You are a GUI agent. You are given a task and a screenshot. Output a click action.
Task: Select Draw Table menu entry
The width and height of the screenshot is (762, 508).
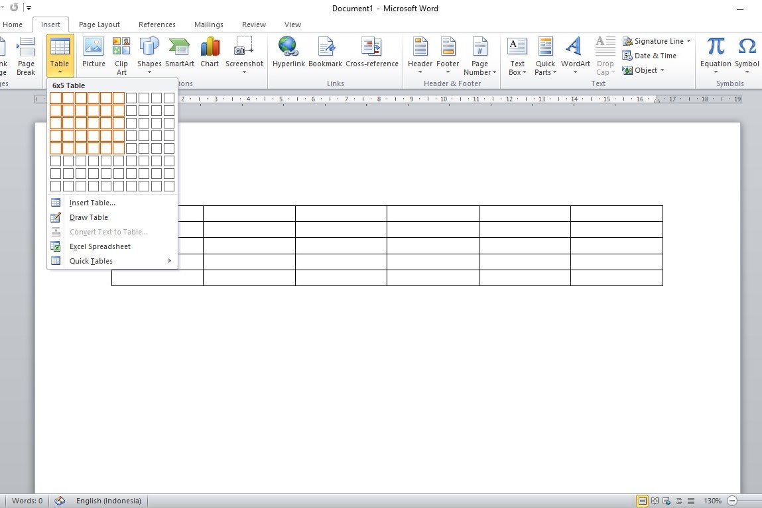(x=88, y=217)
